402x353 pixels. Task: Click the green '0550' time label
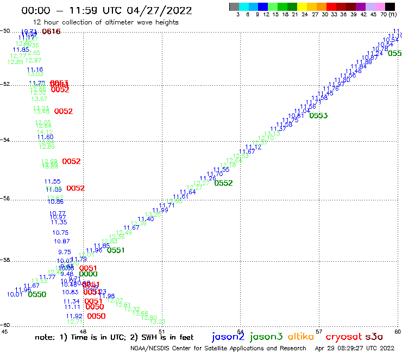tap(37, 294)
